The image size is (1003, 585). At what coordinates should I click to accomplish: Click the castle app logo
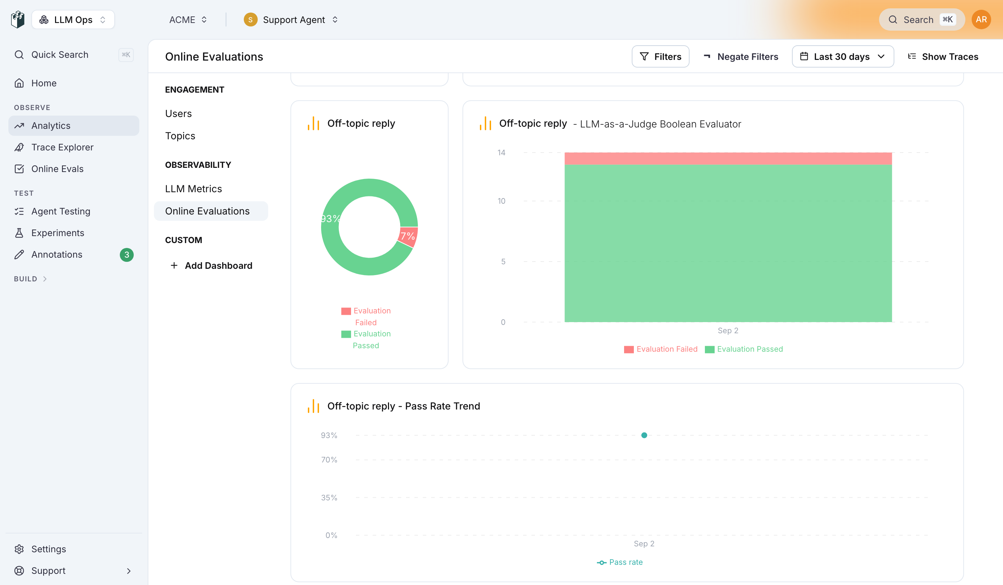pyautogui.click(x=18, y=19)
